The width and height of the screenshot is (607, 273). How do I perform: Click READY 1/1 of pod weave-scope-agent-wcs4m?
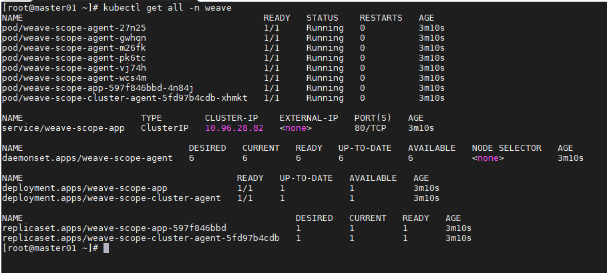tap(271, 78)
